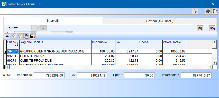
Task: Click the Valore totale field
Action: 196,75
